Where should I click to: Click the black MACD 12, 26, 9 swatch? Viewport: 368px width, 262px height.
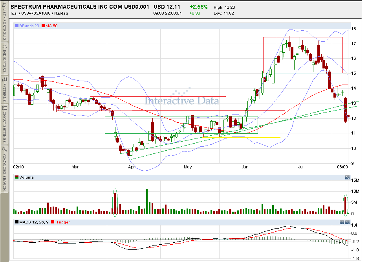point(17,222)
